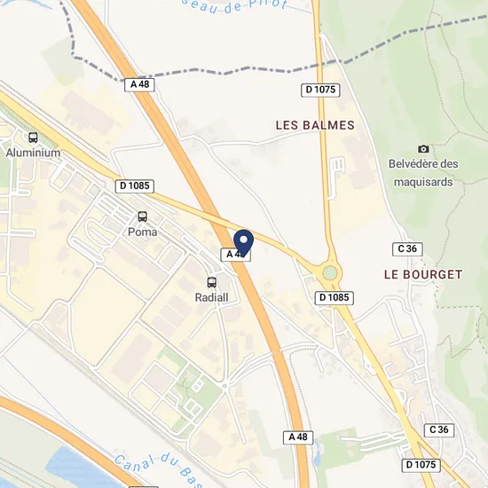Click the D 1085 shield below the roundabout

pos(335,298)
